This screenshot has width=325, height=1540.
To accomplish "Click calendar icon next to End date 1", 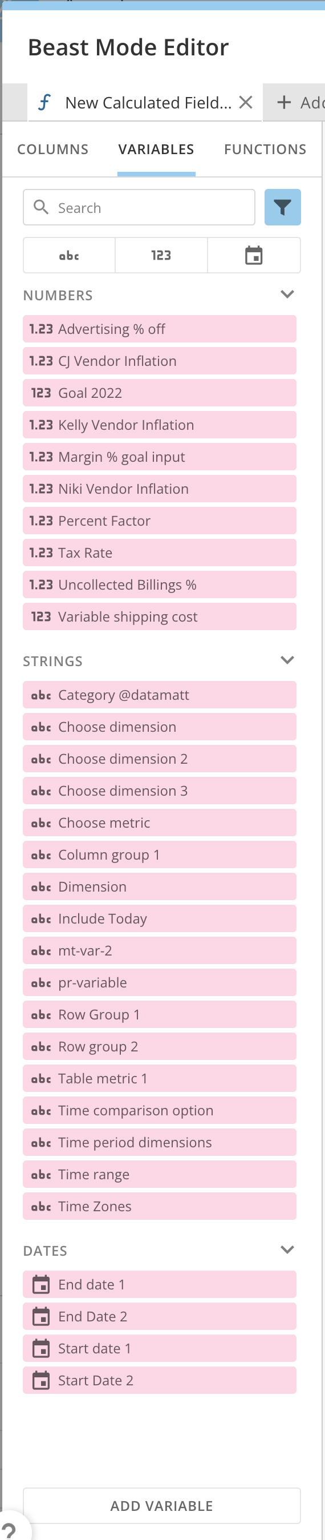I will click(x=40, y=1284).
